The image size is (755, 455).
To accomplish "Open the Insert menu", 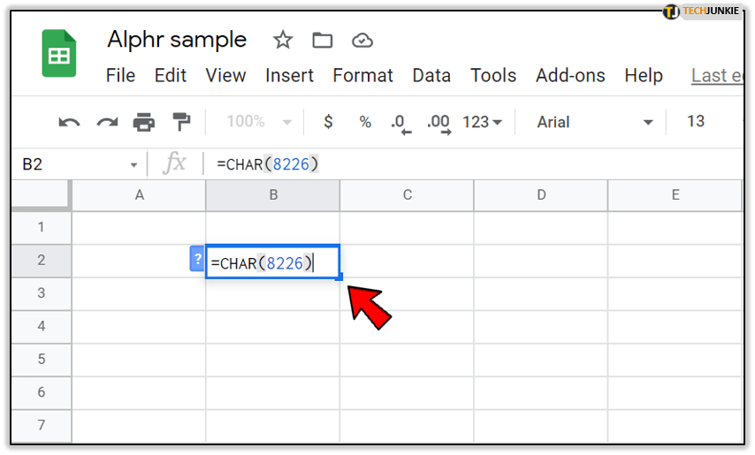I will (x=289, y=76).
